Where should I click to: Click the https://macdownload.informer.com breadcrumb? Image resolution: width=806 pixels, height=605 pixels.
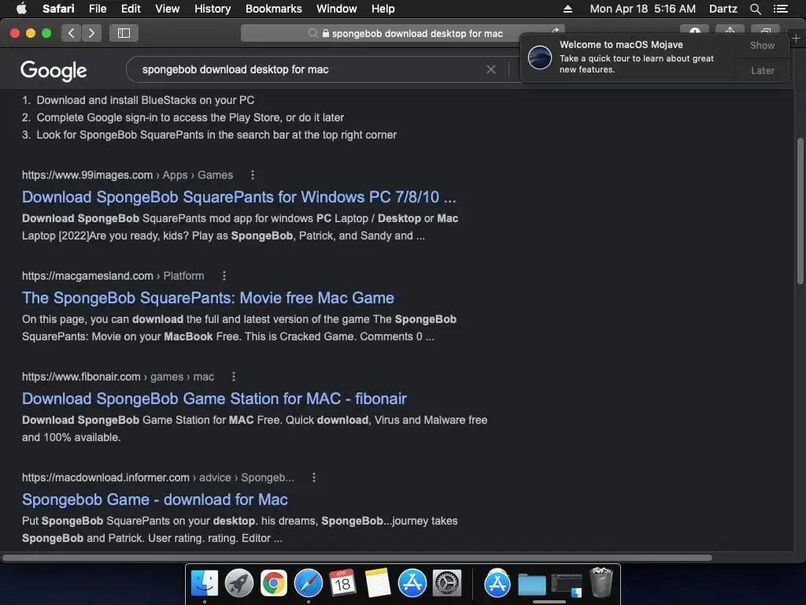[x=105, y=477]
